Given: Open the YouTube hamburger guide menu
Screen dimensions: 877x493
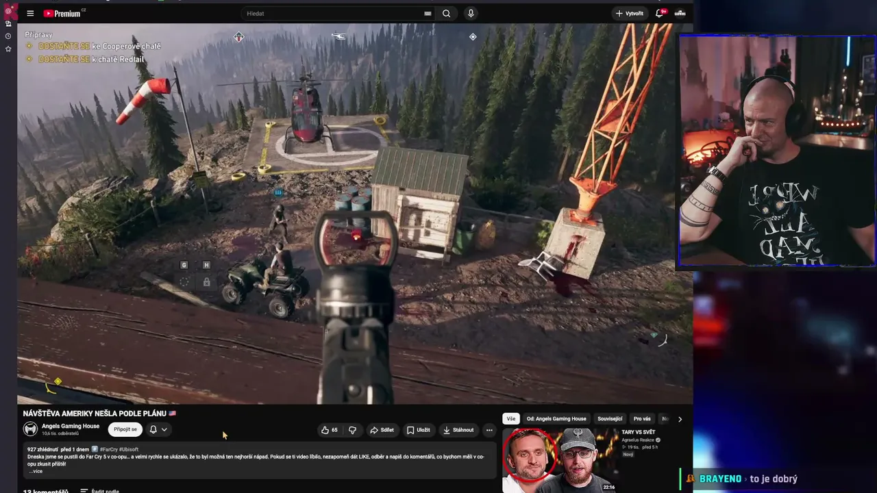Looking at the screenshot, I should 30,13.
